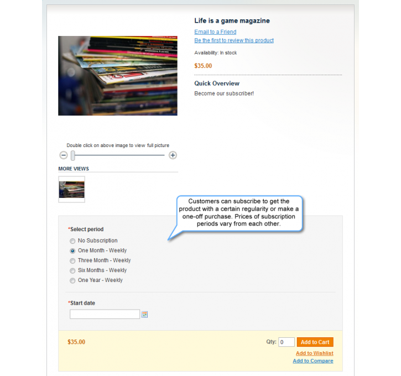401x376 pixels.
Task: Click the Qty quantity field
Action: pos(287,342)
